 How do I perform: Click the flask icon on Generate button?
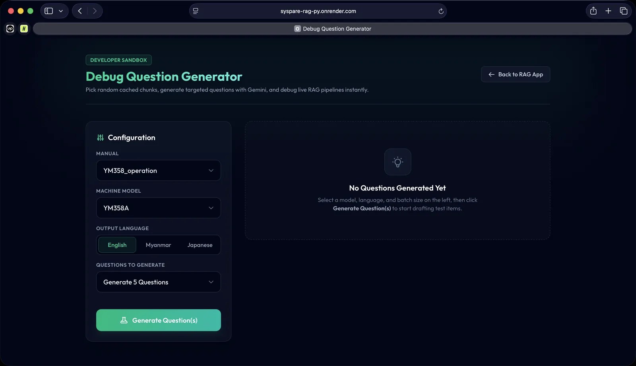point(124,320)
